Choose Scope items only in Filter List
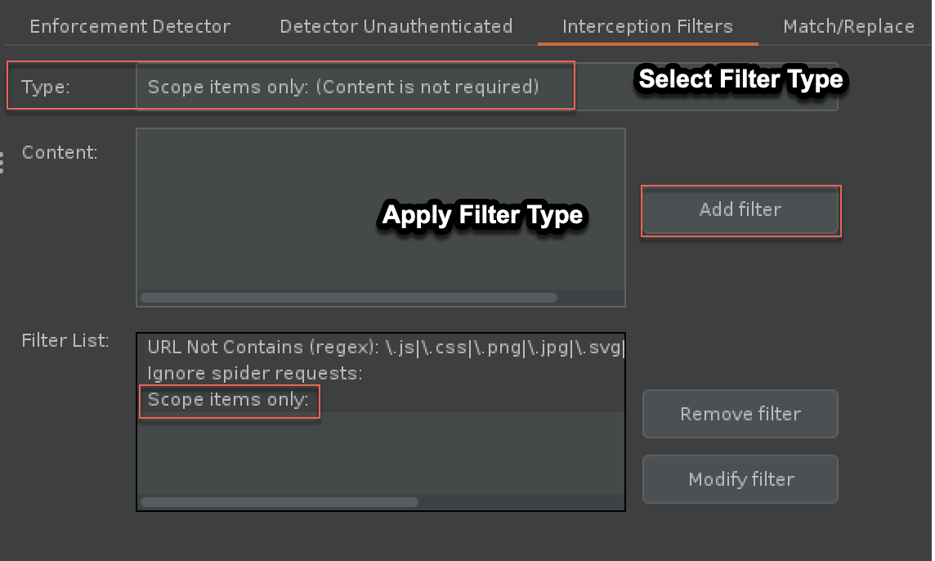This screenshot has height=561, width=935. point(228,400)
